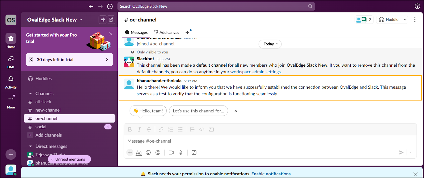Screen dimensions: 424x178
Task: Open the Today date dropdown
Action: pyautogui.click(x=270, y=44)
